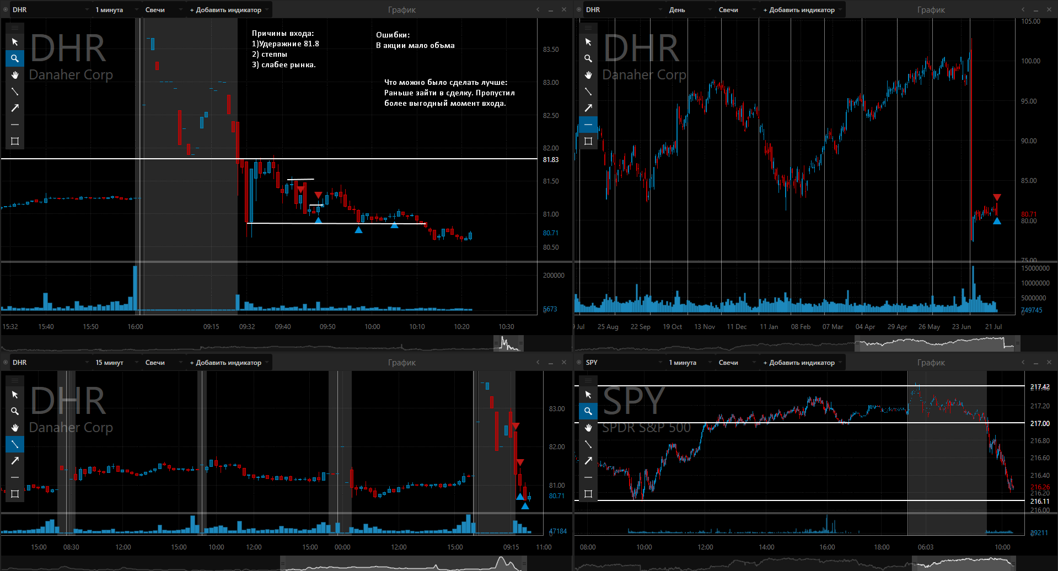Select the cursor tool in SPY chart

coord(588,395)
